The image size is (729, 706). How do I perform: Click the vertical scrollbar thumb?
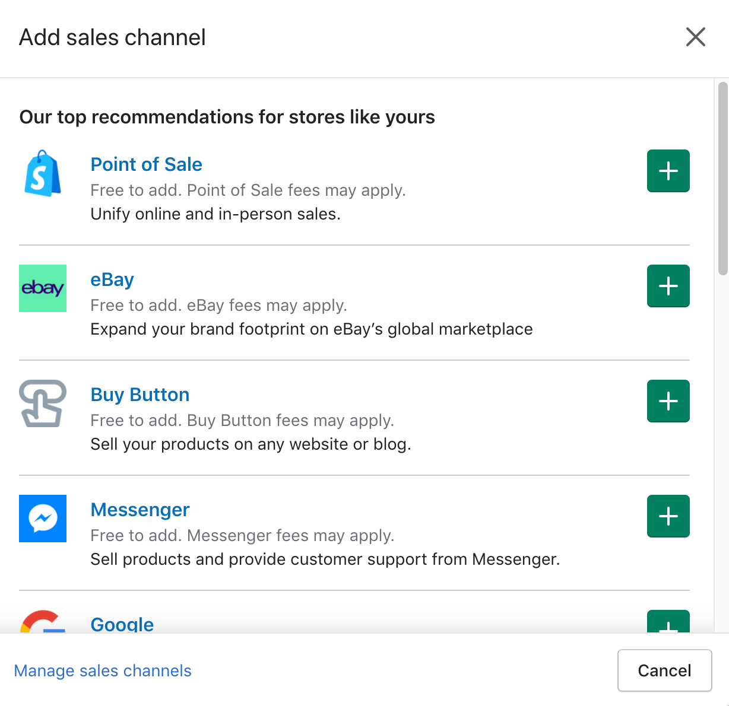722,178
